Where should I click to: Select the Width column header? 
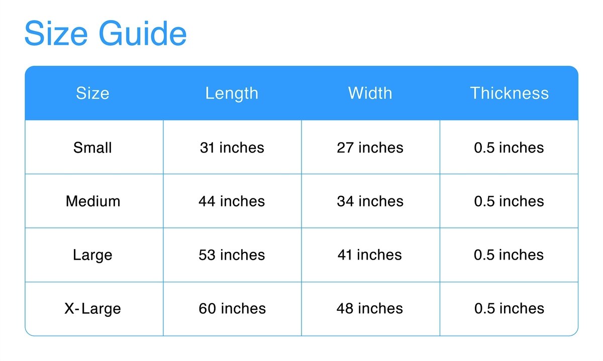point(370,93)
